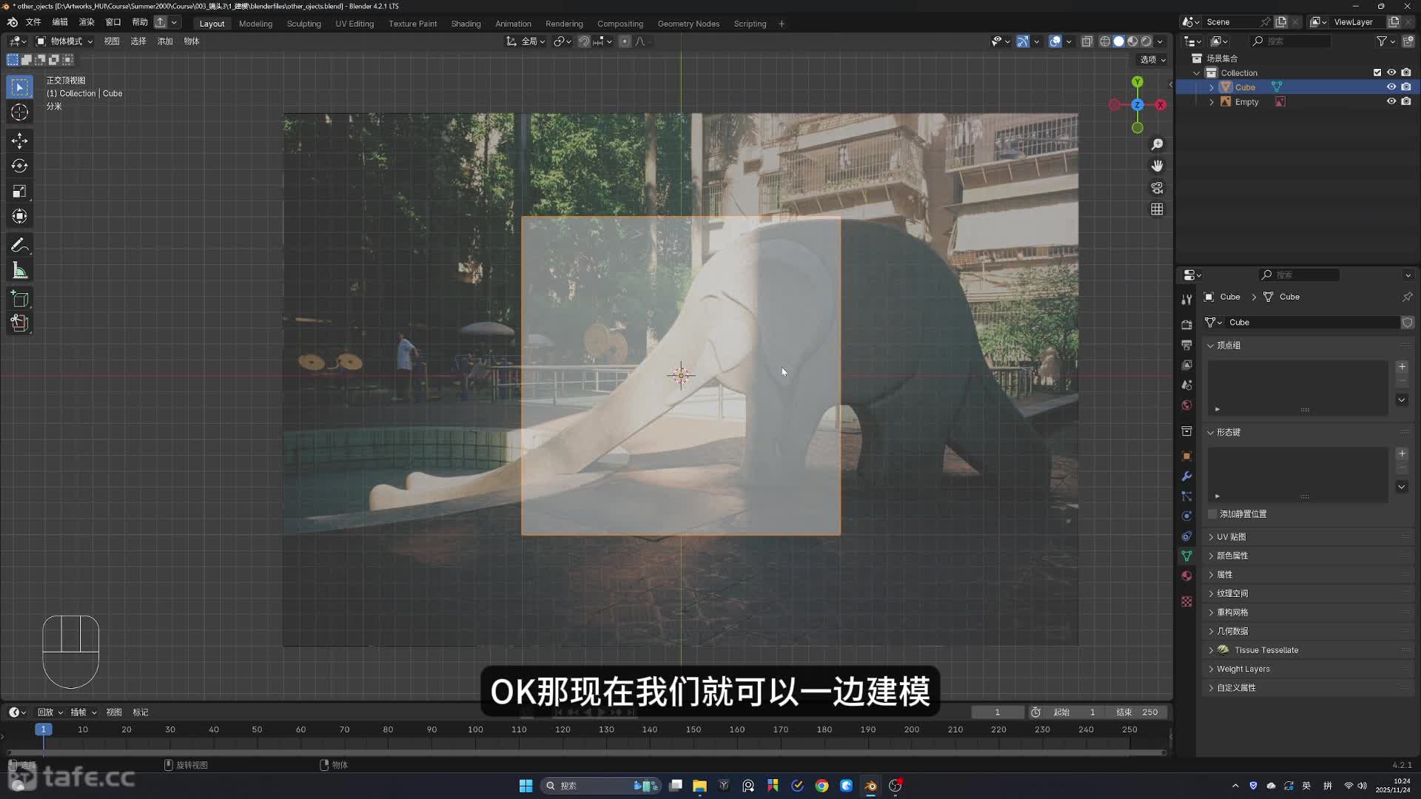Toggle camera view viewport button
Screen dimensions: 1421x799
click(x=1157, y=188)
